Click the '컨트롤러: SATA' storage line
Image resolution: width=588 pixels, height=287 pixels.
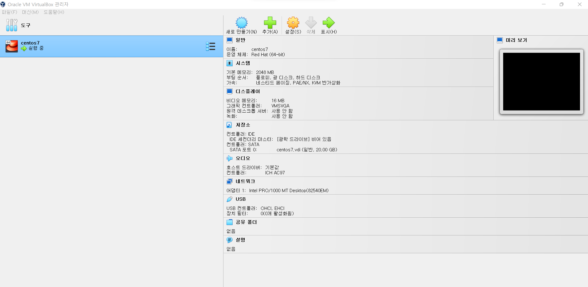click(x=243, y=145)
